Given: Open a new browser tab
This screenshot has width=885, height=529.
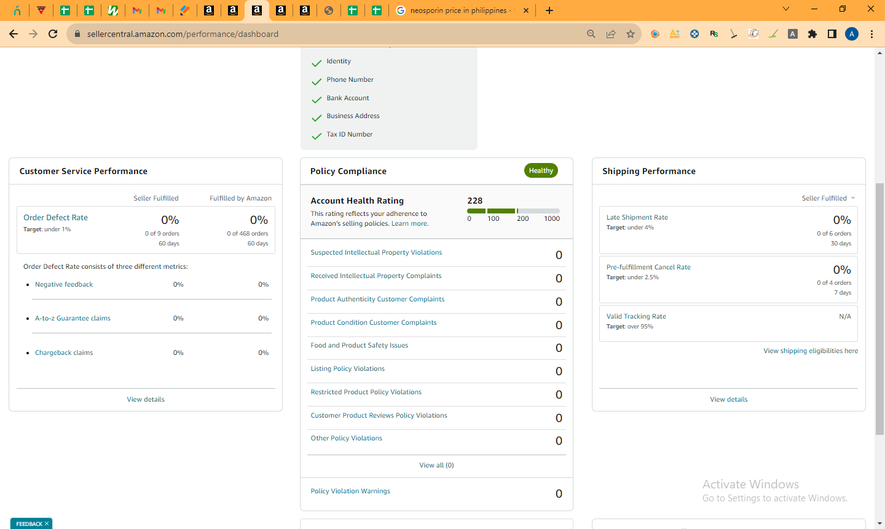Looking at the screenshot, I should [549, 10].
